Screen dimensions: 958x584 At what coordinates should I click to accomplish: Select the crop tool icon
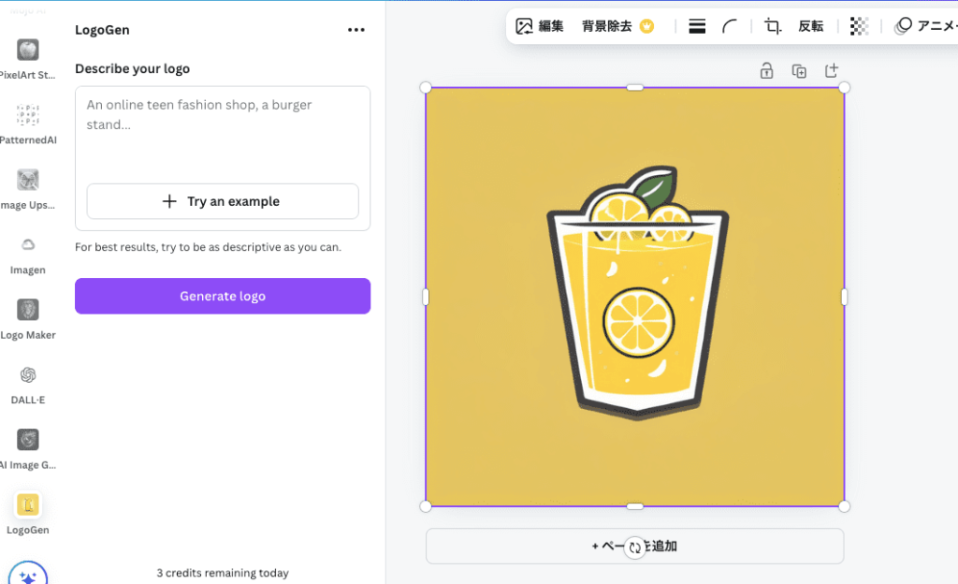pyautogui.click(x=772, y=26)
